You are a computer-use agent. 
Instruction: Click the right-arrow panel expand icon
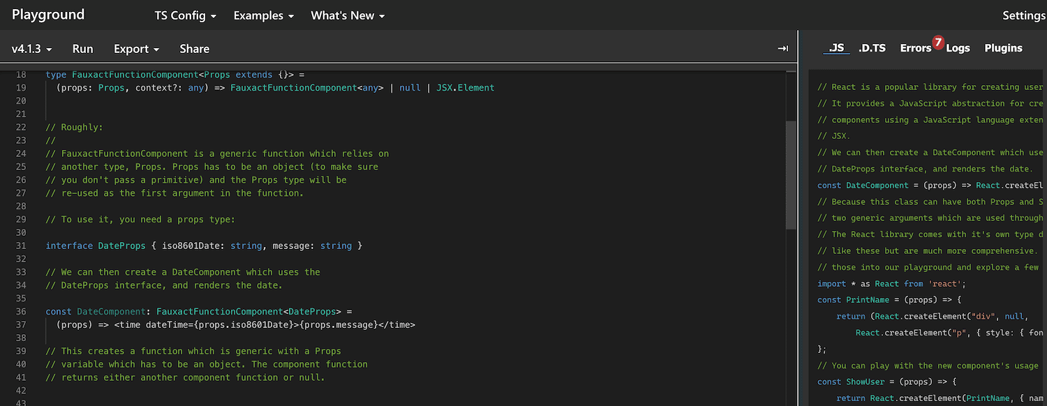pos(782,48)
